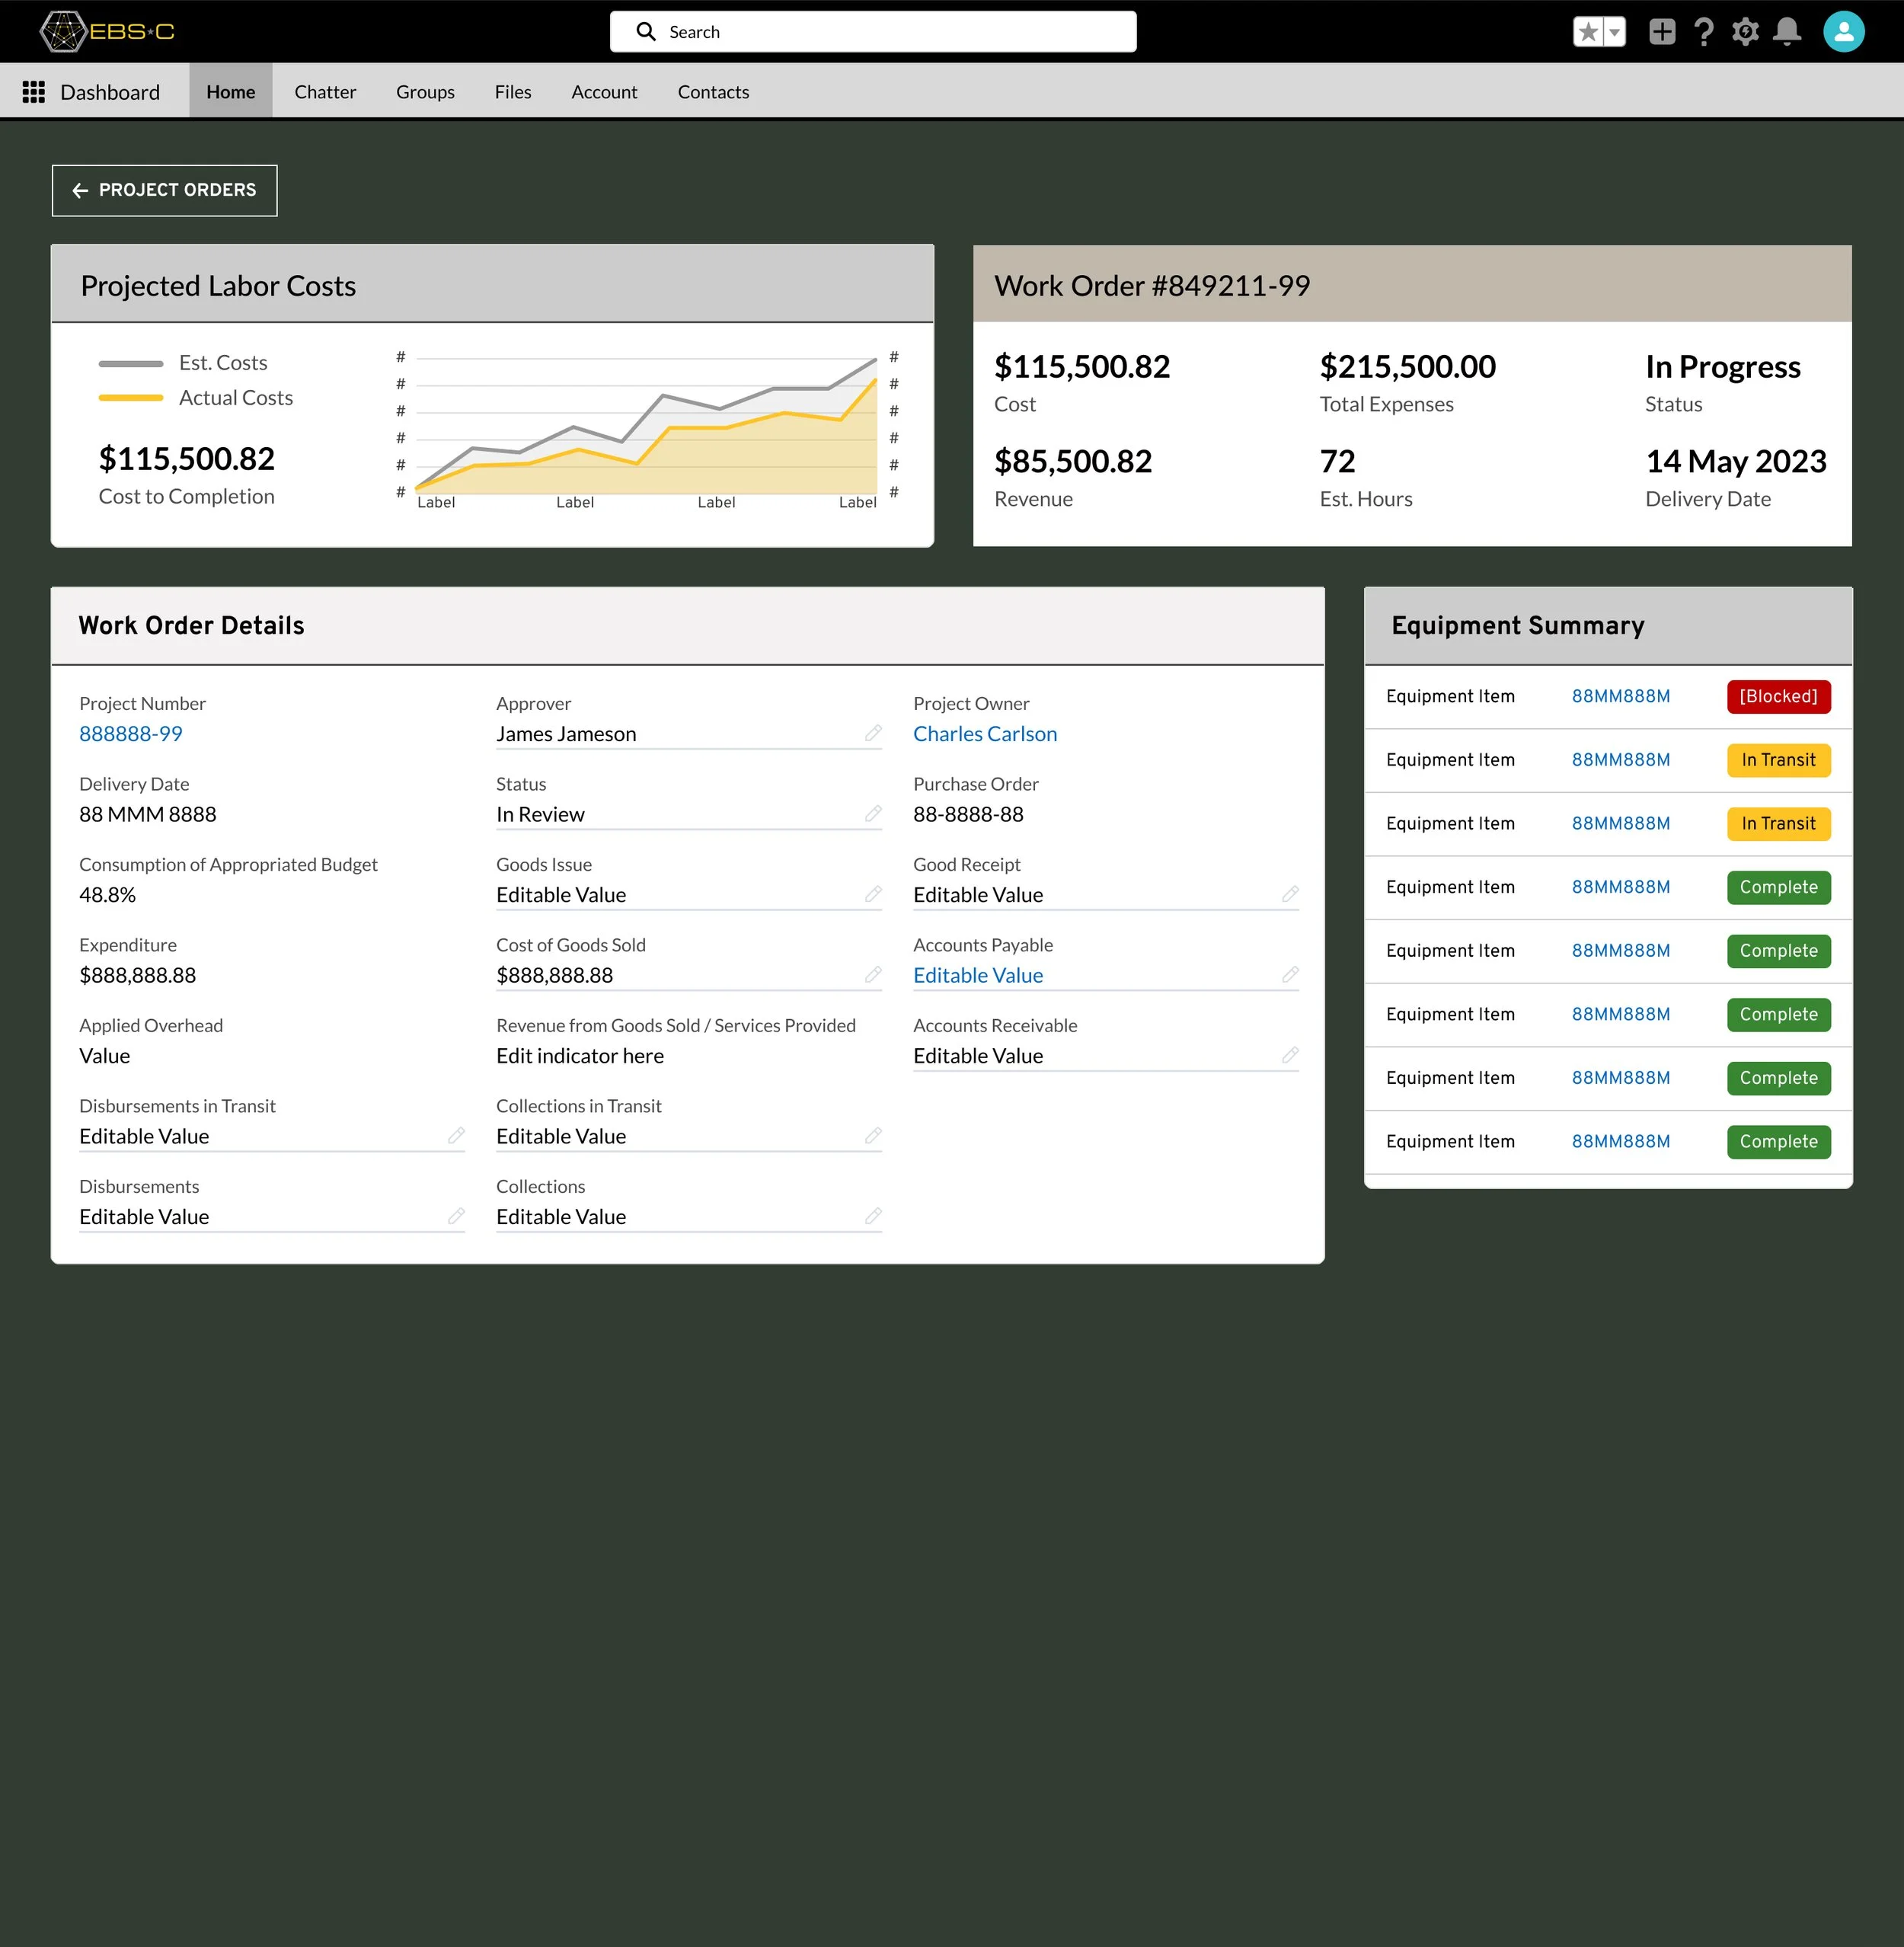Click in the Search field

(873, 32)
